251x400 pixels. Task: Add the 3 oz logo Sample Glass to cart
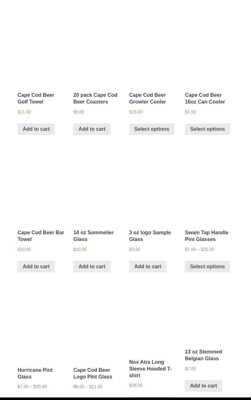[x=147, y=267]
